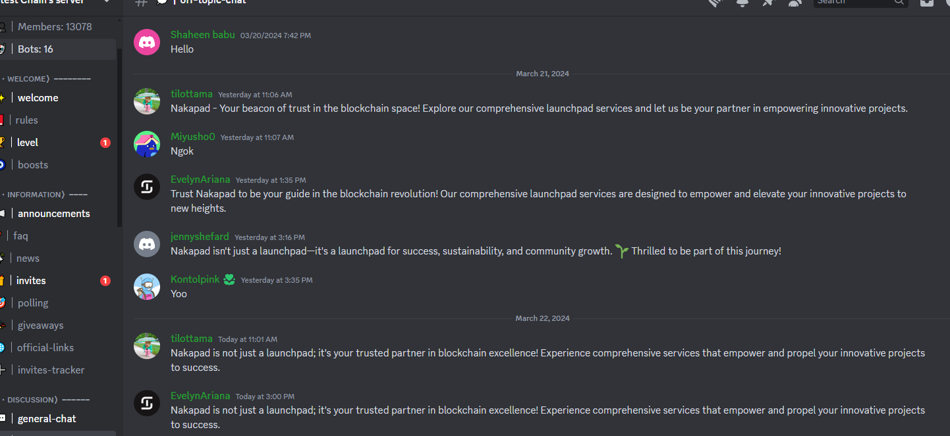Open the server name dropdown arrow

coord(107,2)
